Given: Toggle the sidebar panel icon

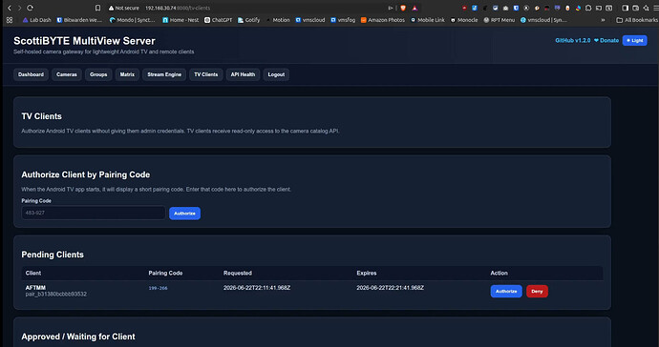Looking at the screenshot, I should 625,8.
